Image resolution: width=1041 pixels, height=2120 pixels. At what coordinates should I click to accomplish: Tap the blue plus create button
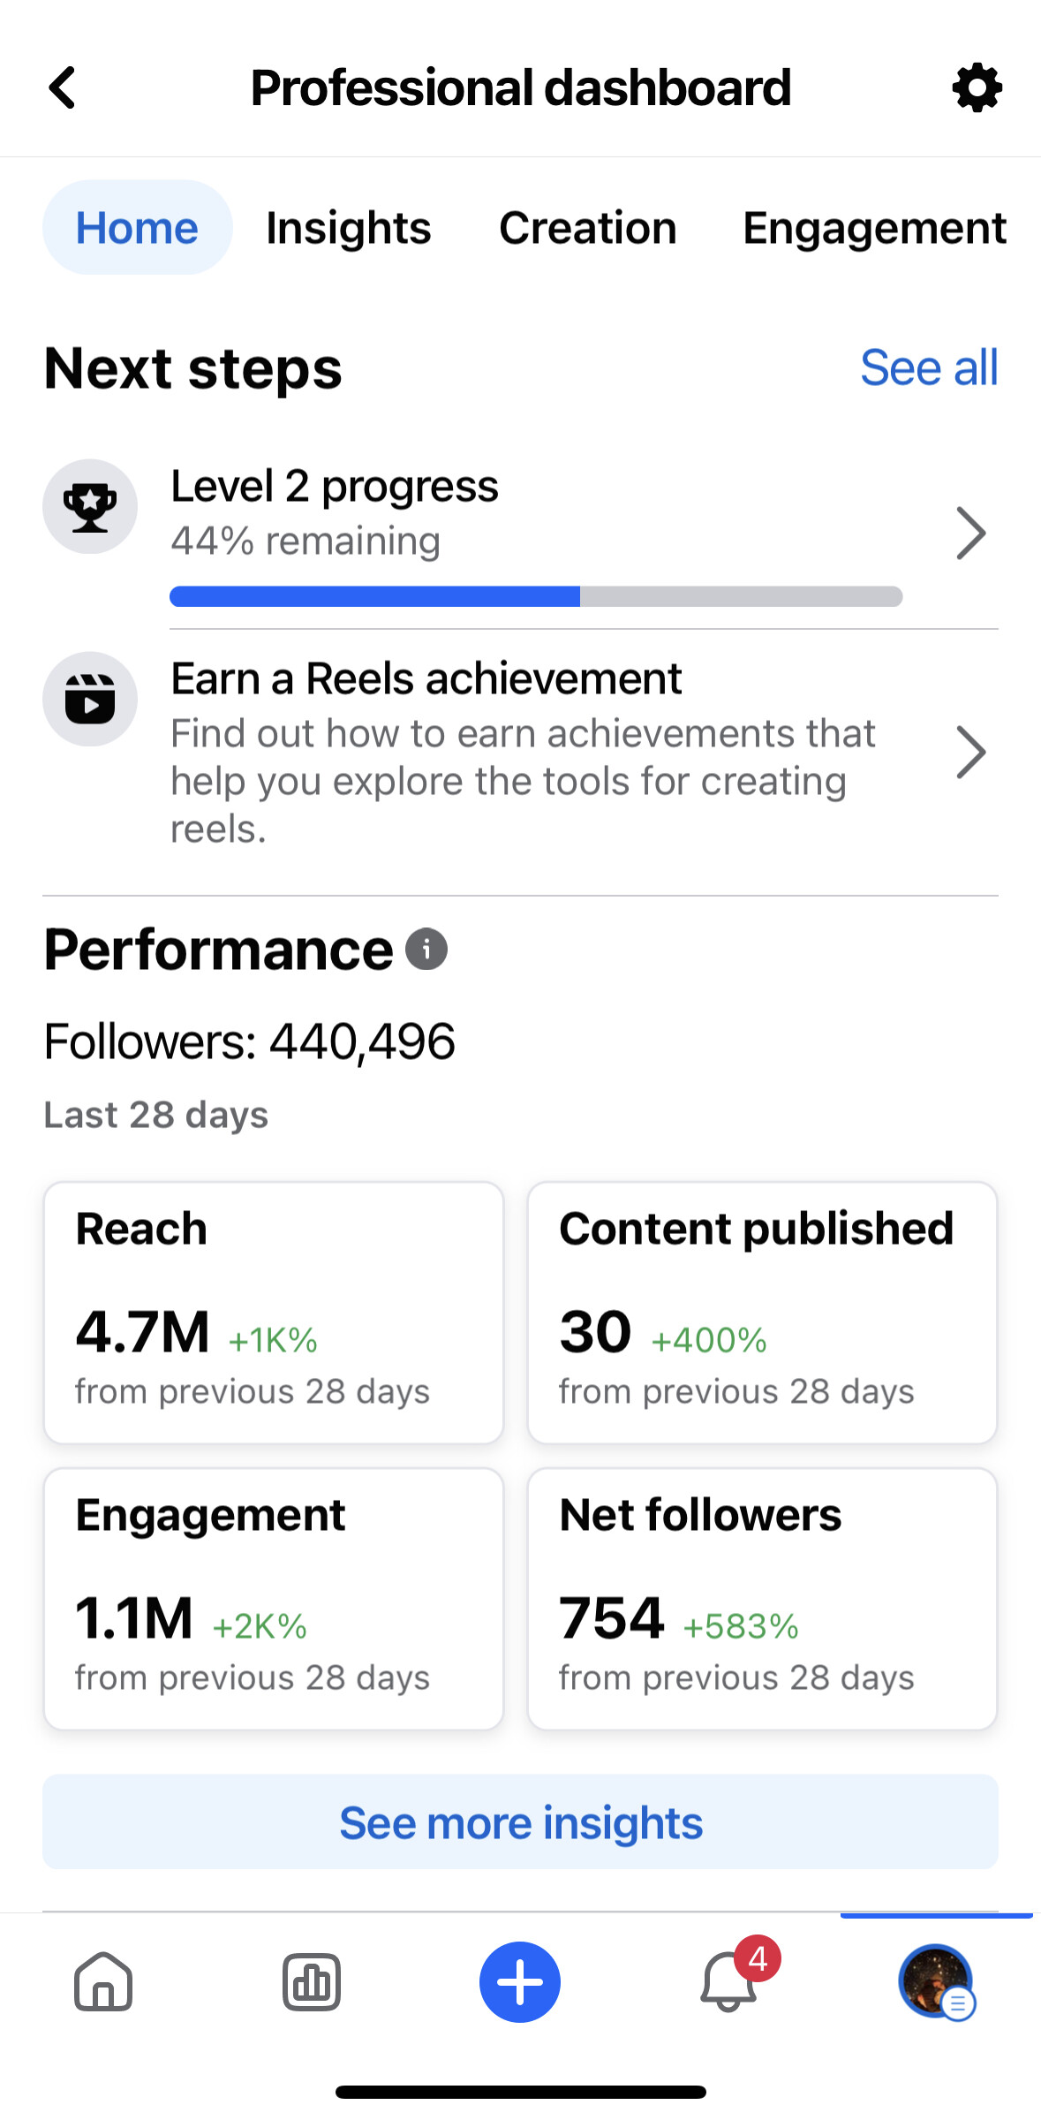(520, 1982)
